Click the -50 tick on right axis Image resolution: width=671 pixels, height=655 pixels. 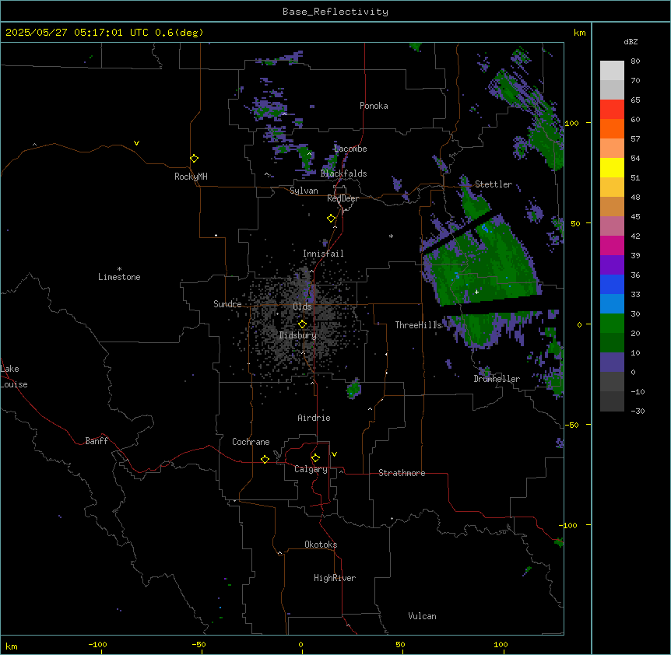click(571, 425)
